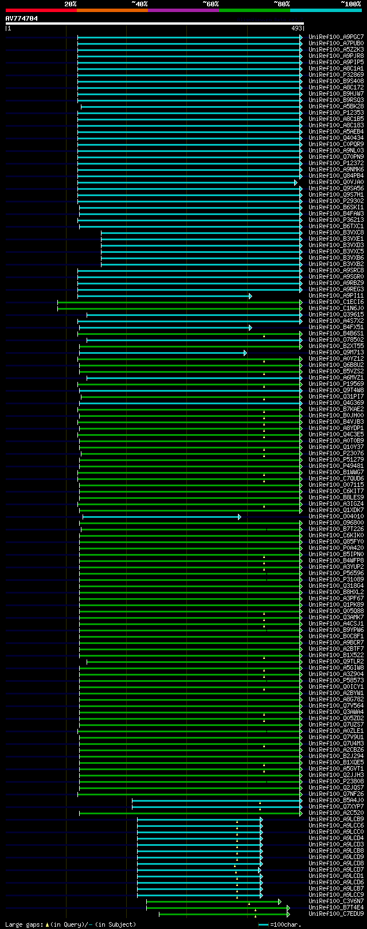
Task: Select hit label UniRef100_A9PGC7
Action: [336, 37]
